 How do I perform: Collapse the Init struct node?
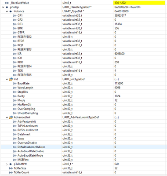[x=7, y=79]
